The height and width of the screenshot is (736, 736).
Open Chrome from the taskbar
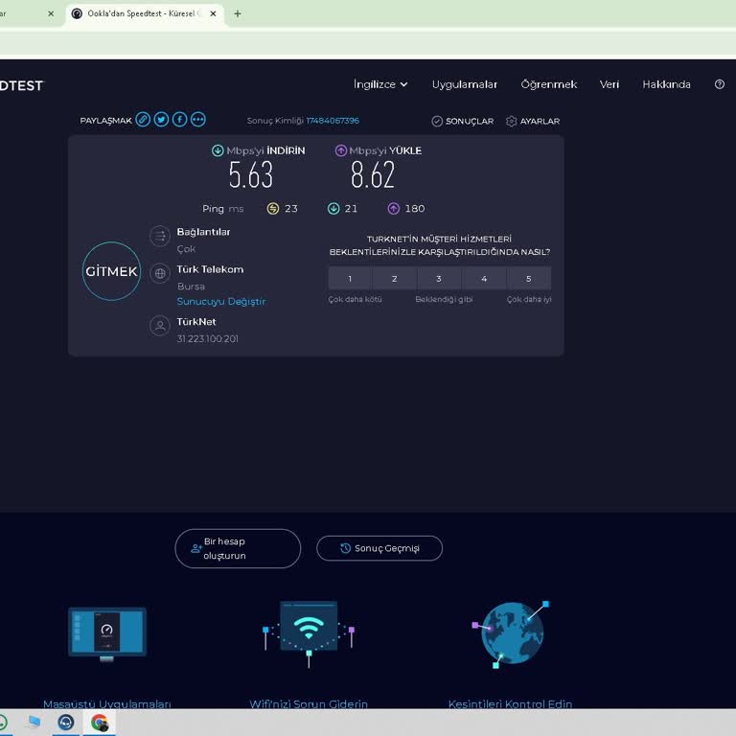pos(99,723)
